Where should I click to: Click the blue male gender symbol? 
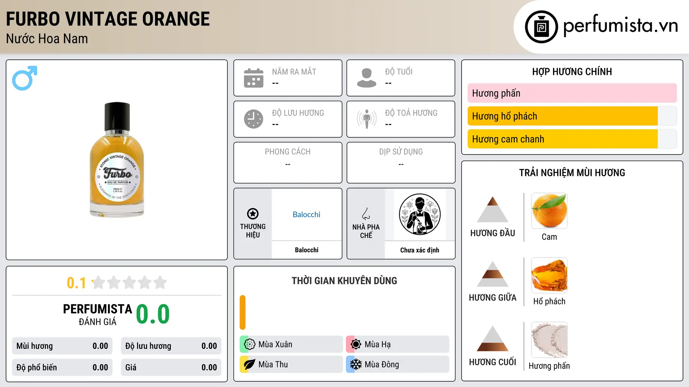pyautogui.click(x=25, y=78)
